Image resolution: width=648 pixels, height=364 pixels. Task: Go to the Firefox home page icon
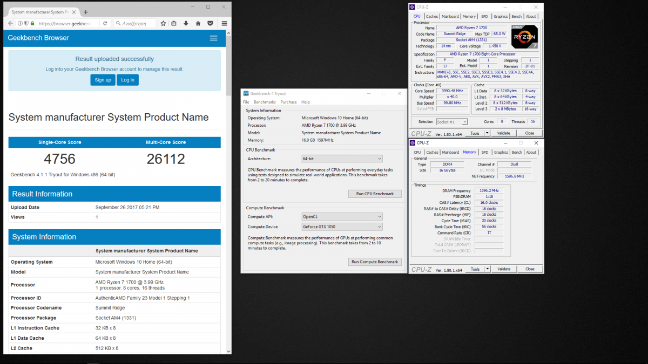198,23
